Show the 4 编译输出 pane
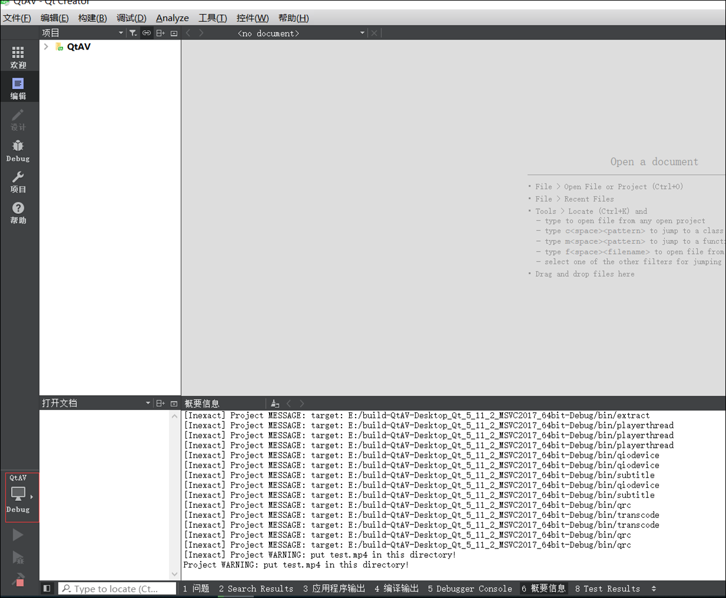The image size is (726, 598). coord(396,589)
